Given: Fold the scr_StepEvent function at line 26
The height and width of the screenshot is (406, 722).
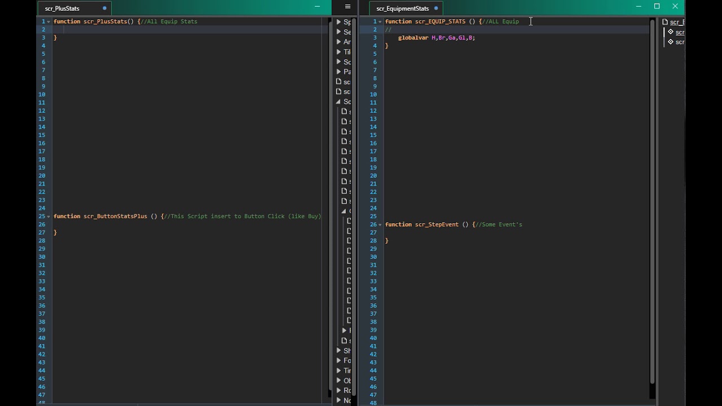Looking at the screenshot, I should [380, 224].
